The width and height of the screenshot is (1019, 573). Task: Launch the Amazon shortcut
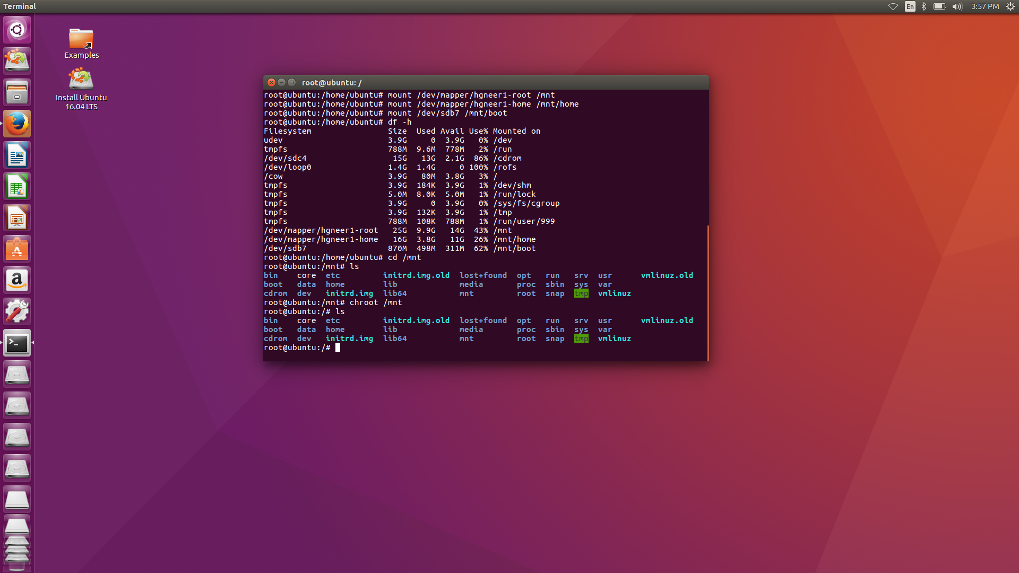(x=17, y=280)
